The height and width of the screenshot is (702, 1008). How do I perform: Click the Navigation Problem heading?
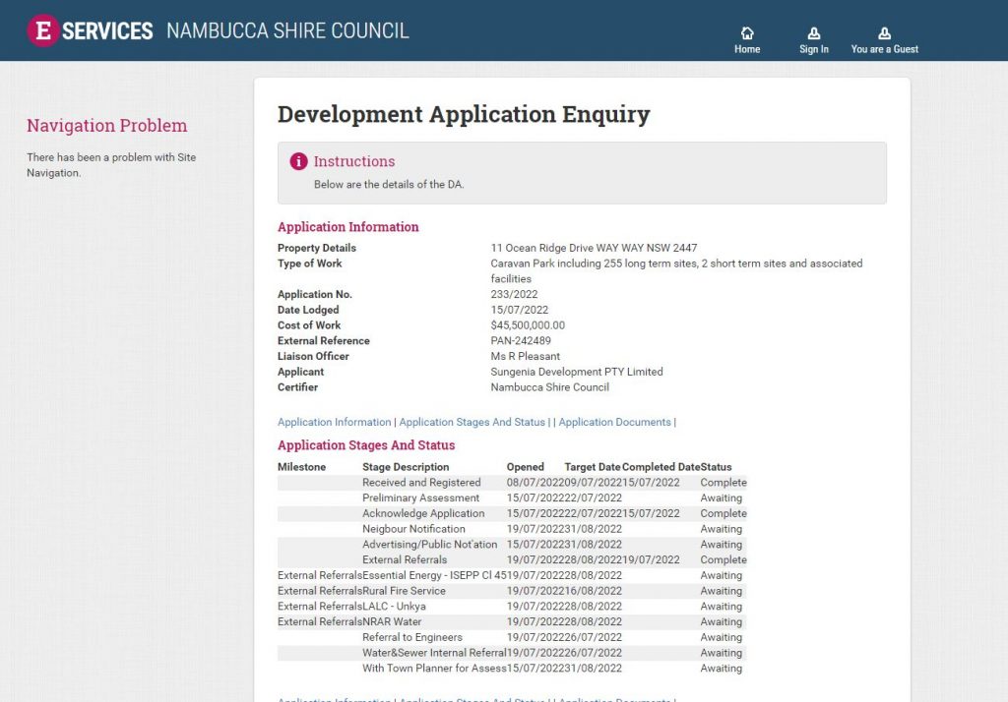[x=106, y=125]
